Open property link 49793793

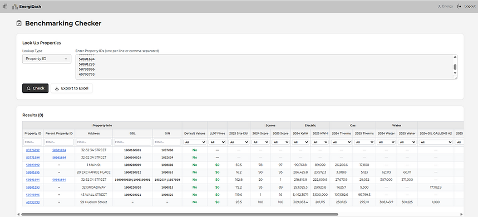33,202
